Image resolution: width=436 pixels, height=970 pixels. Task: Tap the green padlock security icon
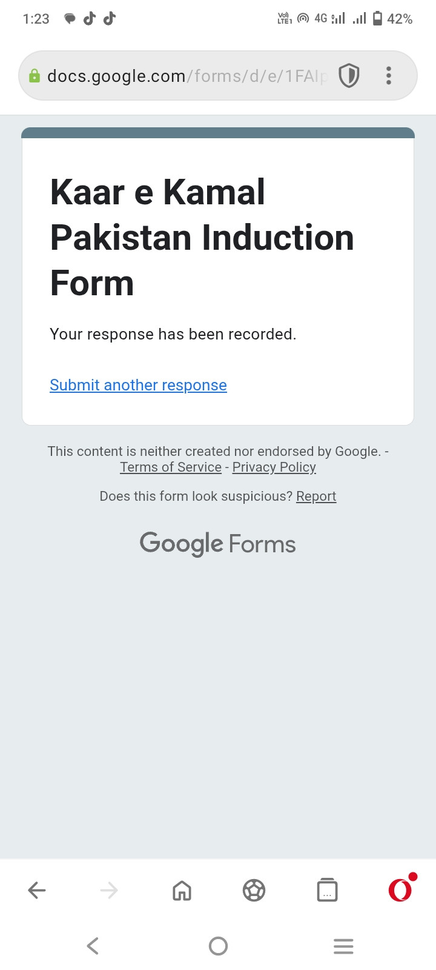click(35, 76)
